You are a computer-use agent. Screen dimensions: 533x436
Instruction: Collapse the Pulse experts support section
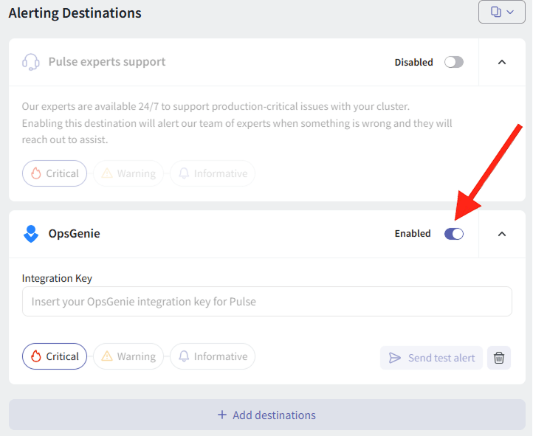(502, 62)
